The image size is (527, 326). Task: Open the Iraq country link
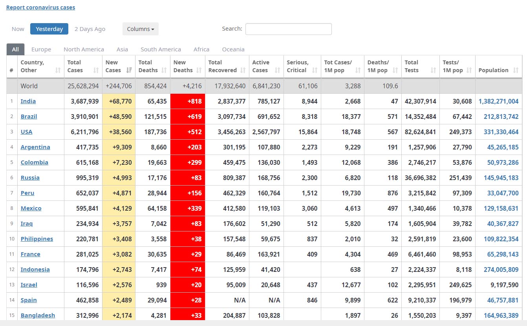pos(27,224)
